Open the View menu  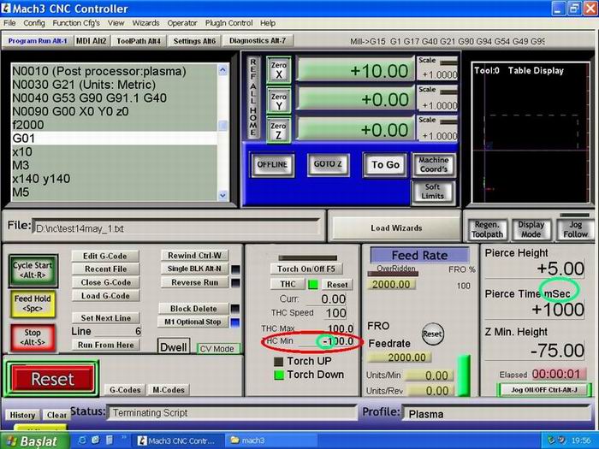pyautogui.click(x=116, y=23)
